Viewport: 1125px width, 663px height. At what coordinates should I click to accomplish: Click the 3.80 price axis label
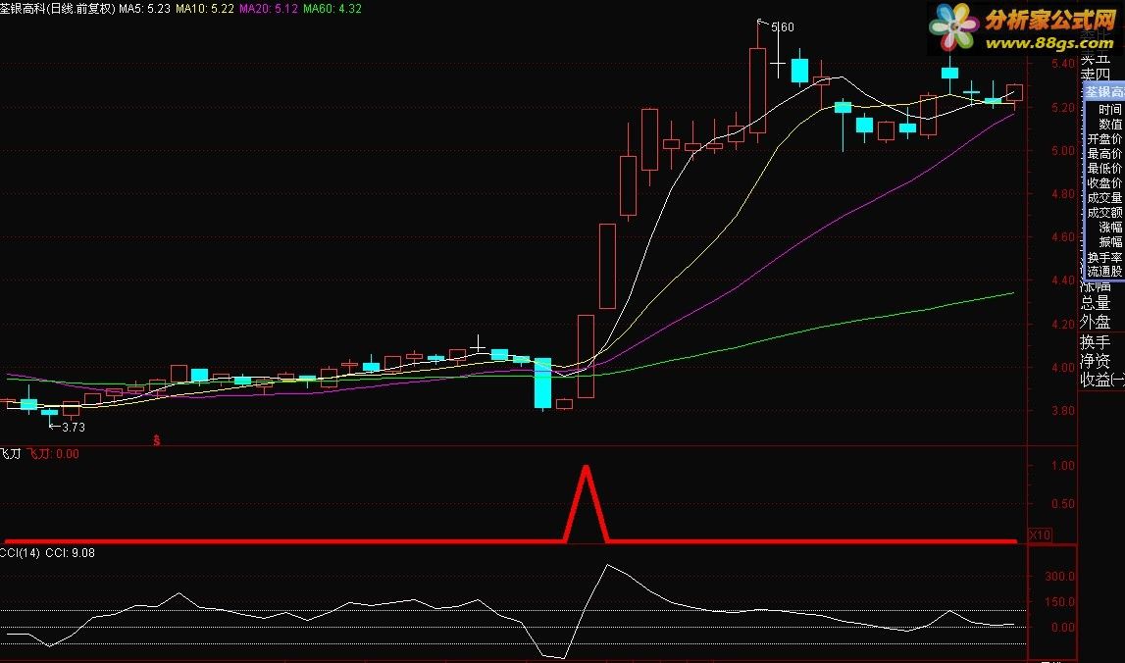[x=1063, y=410]
